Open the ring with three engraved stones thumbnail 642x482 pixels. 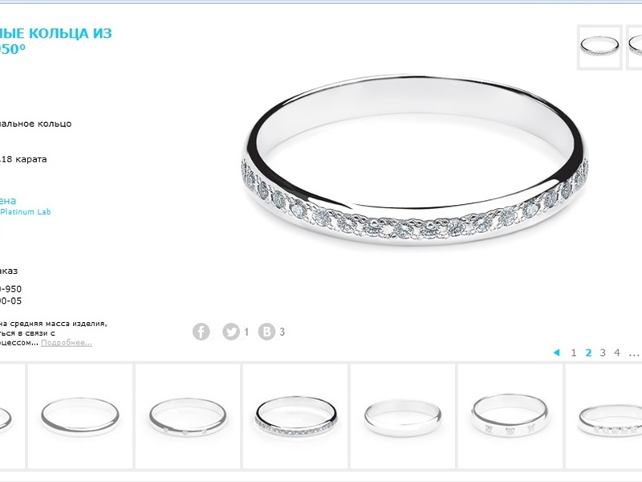coord(510,416)
